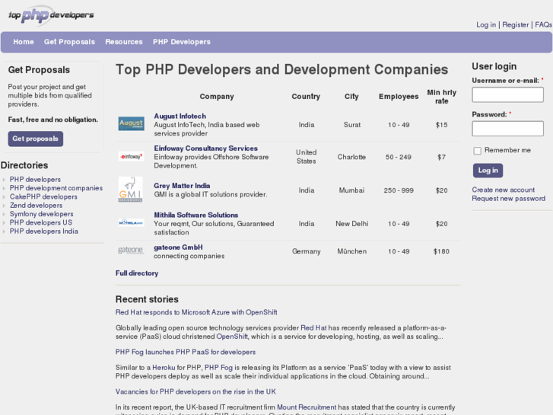Click the Company column header

click(217, 97)
